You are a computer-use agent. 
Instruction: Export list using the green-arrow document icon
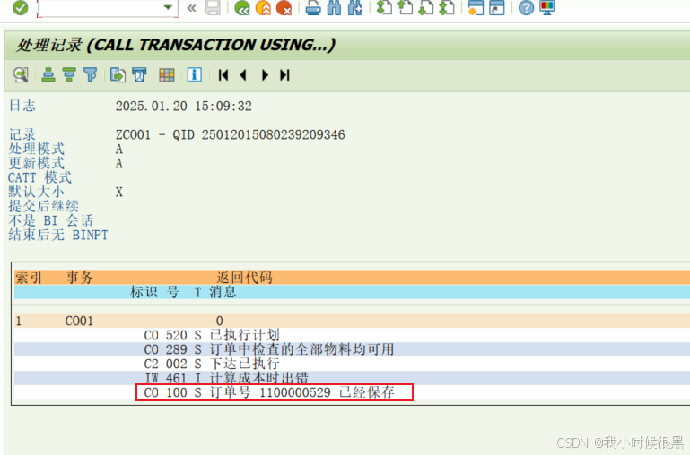click(118, 75)
